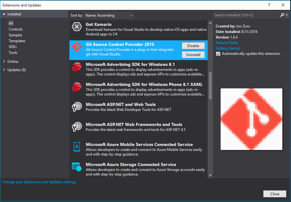Select the All filter
The image size is (291, 202).
(x=11, y=23)
